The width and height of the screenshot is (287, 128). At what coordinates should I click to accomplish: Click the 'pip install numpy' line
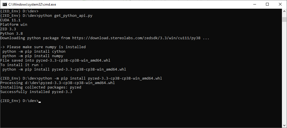click(33, 56)
